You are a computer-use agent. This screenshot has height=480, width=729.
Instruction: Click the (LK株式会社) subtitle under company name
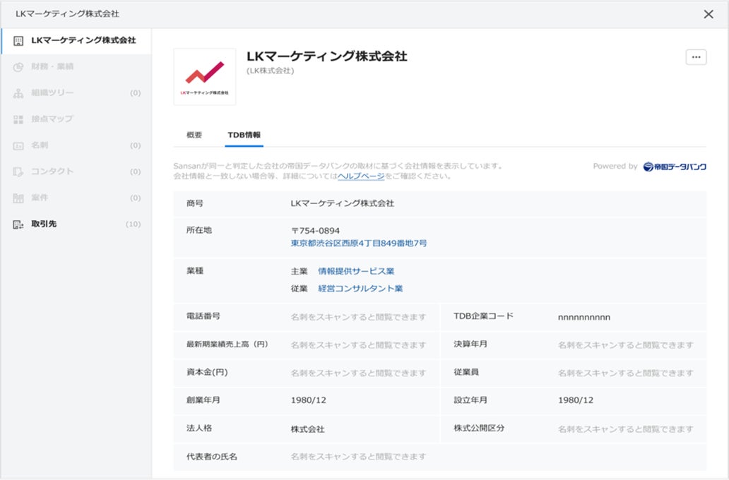tap(270, 71)
